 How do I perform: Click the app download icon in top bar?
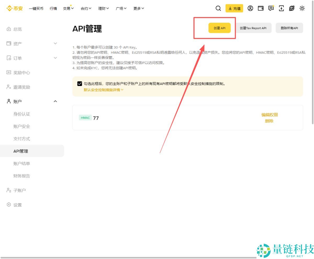point(281,8)
